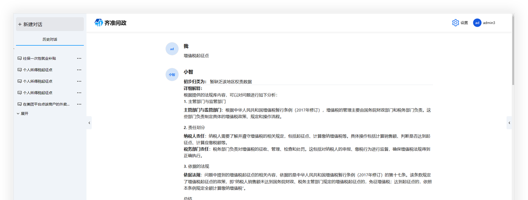The width and height of the screenshot is (528, 200).
Task: Click the settings gear icon
Action: point(455,23)
